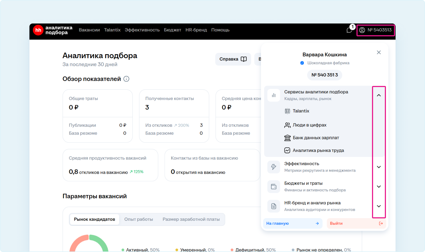Click the lightning bolt Эффективность icon
Screen dimensions: 425x252
274,167
